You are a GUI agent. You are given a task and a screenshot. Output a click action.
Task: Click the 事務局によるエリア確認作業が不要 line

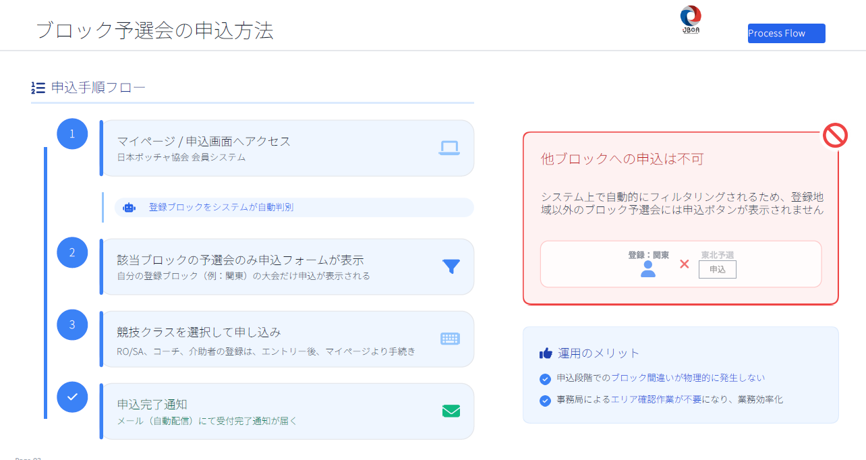coord(670,400)
